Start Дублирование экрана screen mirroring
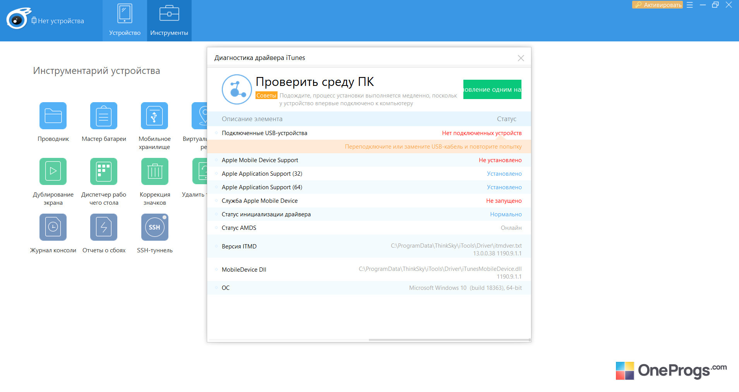Viewport: 739px width, 392px height. click(x=53, y=171)
